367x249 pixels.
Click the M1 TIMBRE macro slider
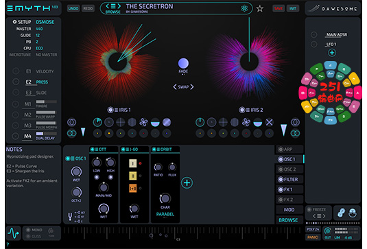[46, 102]
